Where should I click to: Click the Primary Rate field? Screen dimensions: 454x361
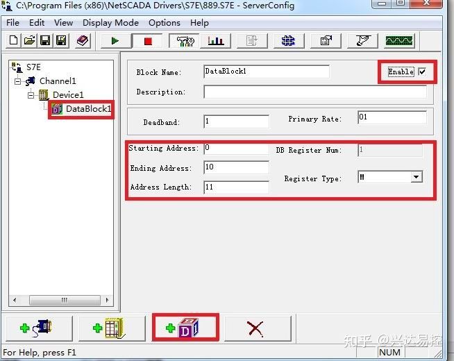392,117
